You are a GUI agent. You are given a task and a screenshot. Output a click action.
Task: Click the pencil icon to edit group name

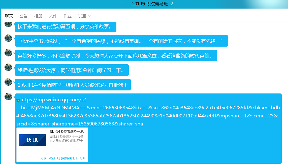[x=172, y=4]
